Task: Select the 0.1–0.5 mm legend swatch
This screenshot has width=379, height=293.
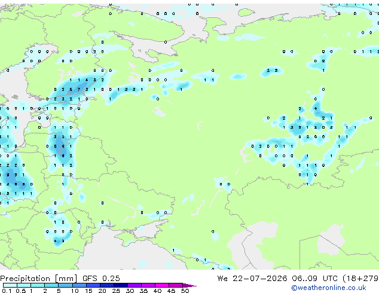Action: 10,285
